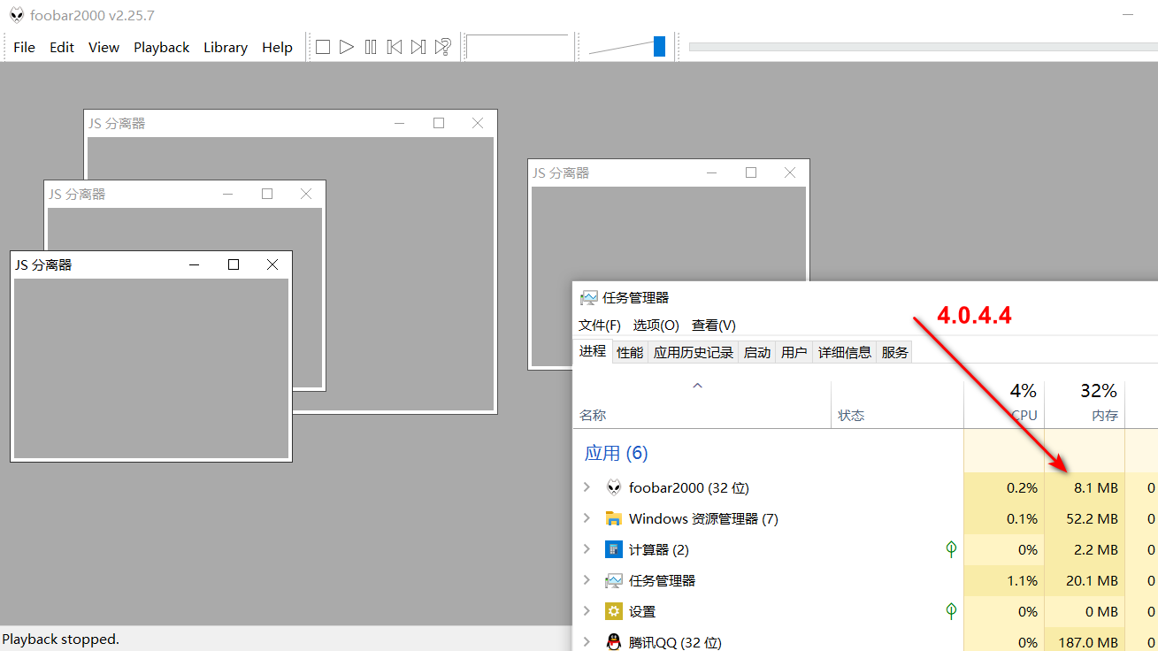Screen dimensions: 1158x651
Task: Expand the 腾讯QQ (32 位) process row
Action: coord(587,642)
